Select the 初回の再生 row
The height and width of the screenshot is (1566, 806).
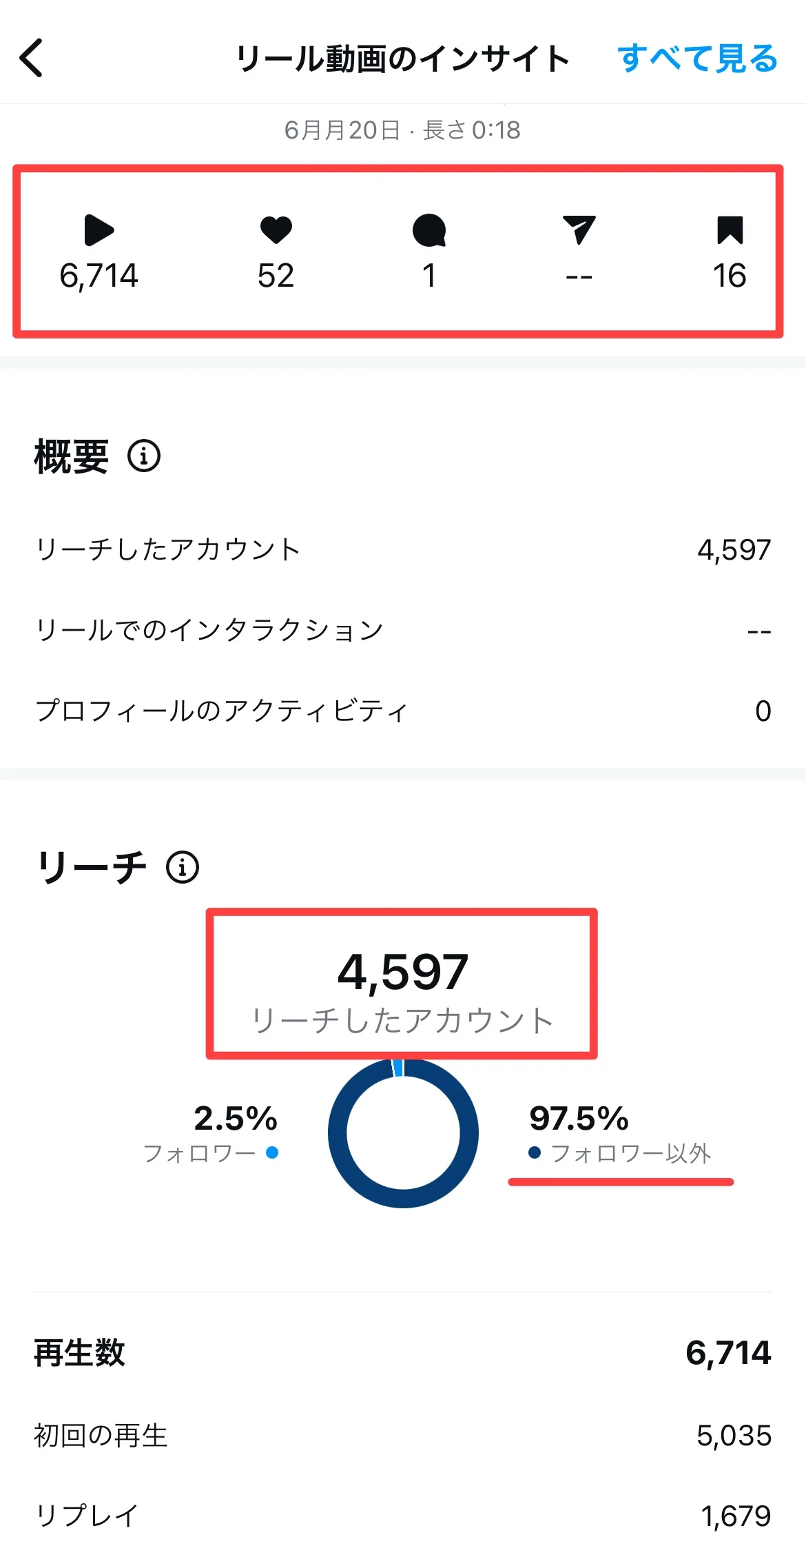click(x=403, y=1436)
